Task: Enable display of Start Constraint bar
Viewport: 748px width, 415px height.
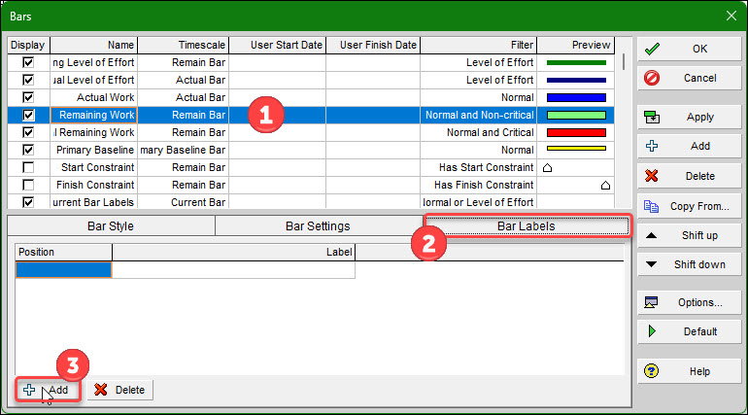Action: click(x=28, y=167)
